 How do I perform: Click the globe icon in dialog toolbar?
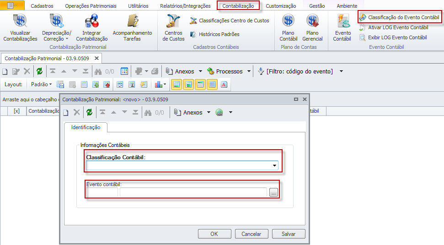click(219, 113)
